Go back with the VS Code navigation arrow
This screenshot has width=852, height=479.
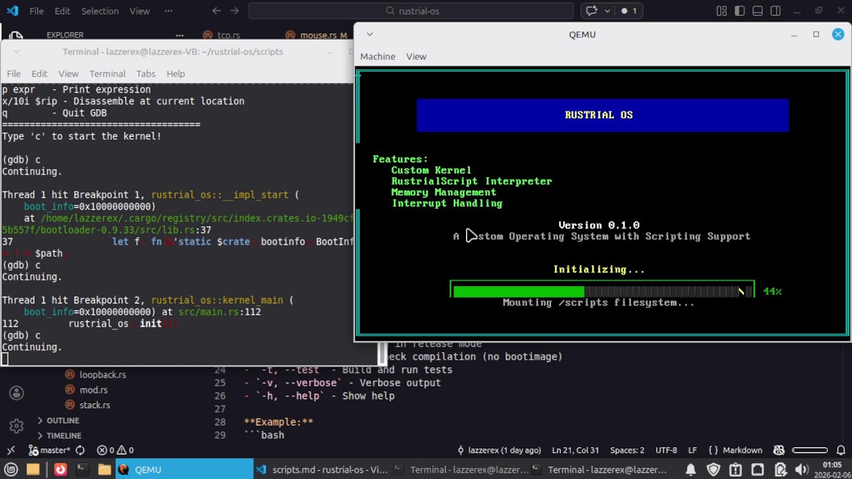216,11
